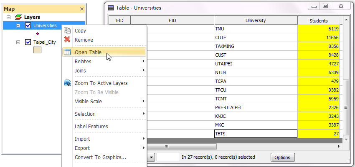Click the Options button
The height and width of the screenshot is (167, 355).
point(283,157)
